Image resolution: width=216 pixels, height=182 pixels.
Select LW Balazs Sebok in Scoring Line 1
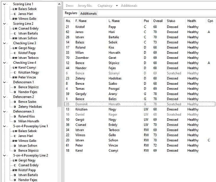coord(27,9)
